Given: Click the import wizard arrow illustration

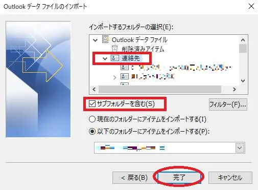Looking at the screenshot, I should pyautogui.click(x=38, y=79).
